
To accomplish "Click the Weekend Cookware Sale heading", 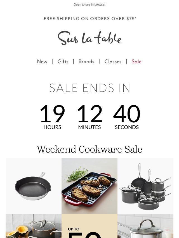I will click(89, 149).
